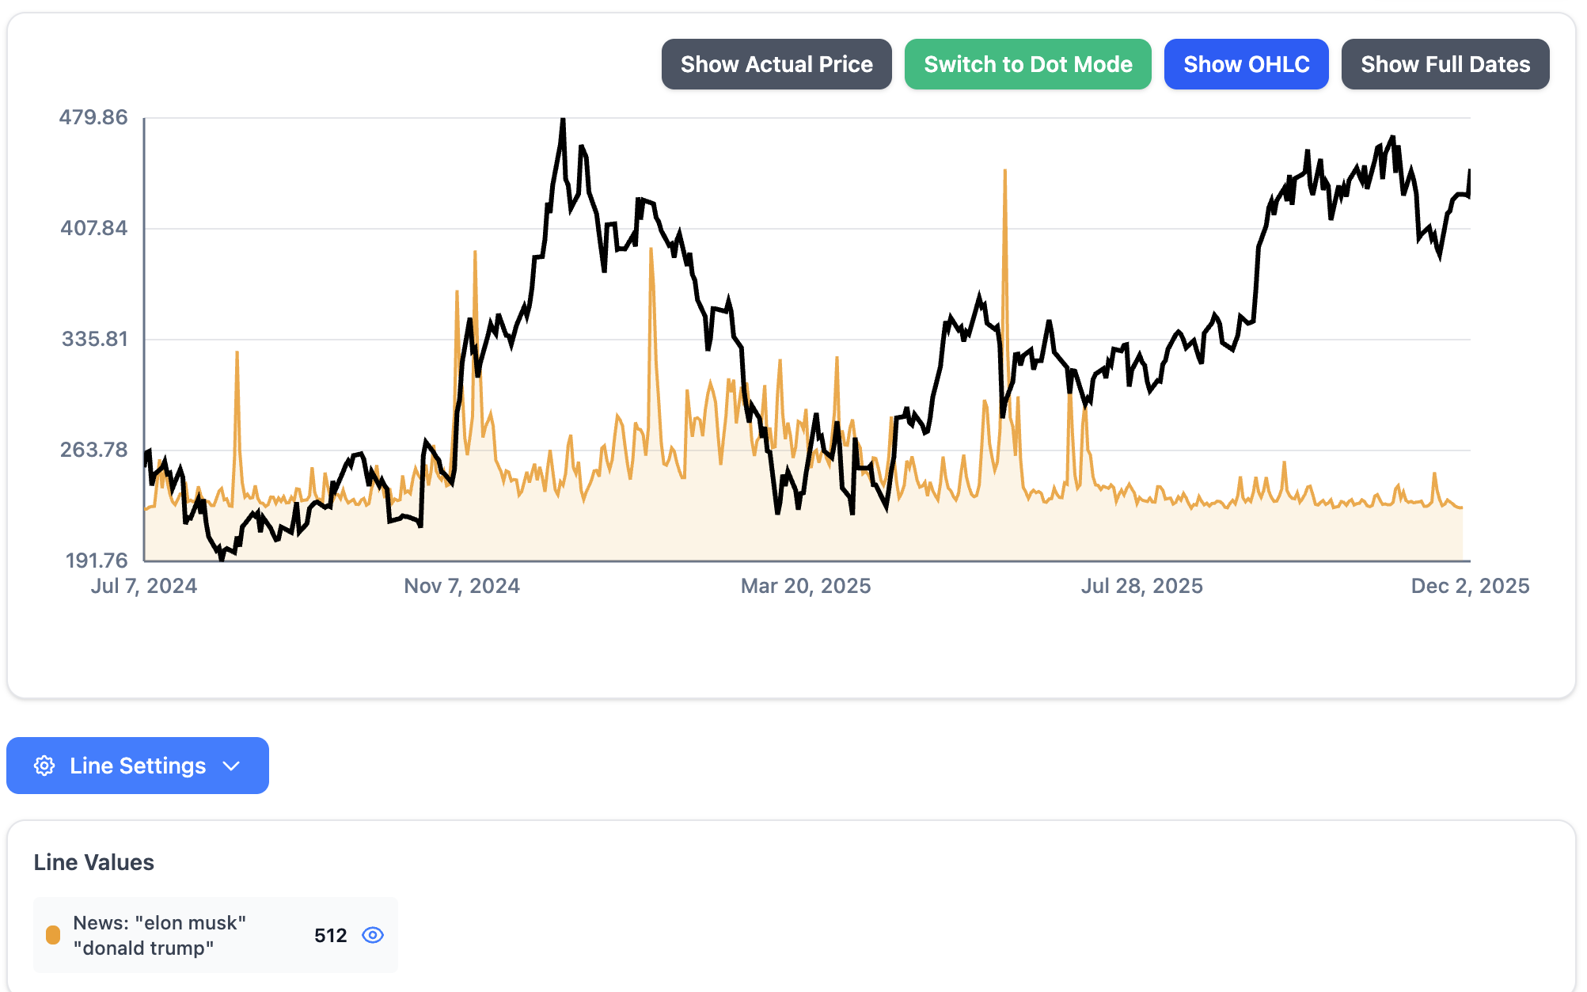The width and height of the screenshot is (1587, 992).
Task: Show OHLC candles
Action: coord(1247,64)
